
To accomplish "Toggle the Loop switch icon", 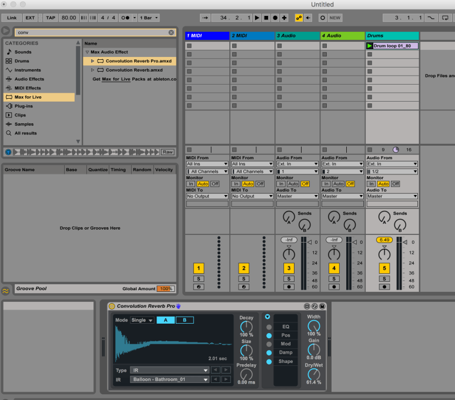I will coord(445,18).
